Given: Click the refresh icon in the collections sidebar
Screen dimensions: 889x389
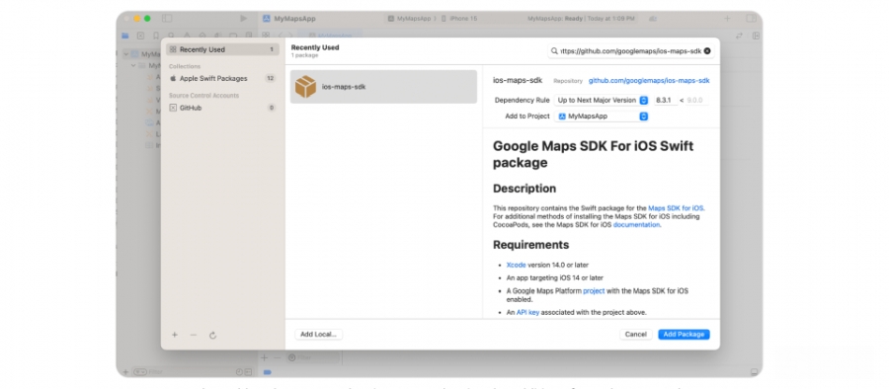Looking at the screenshot, I should click(212, 335).
